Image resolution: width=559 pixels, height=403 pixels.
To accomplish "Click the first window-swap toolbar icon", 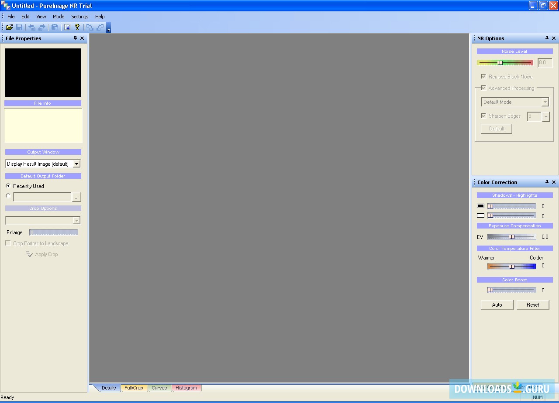I will (x=90, y=27).
